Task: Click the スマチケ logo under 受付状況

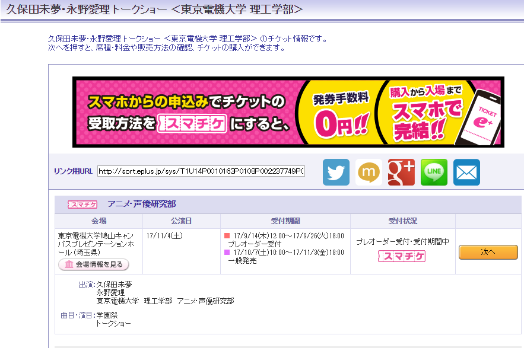Action: [402, 256]
